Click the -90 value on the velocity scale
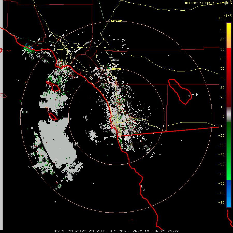This screenshot has height=233, width=233. point(221,203)
